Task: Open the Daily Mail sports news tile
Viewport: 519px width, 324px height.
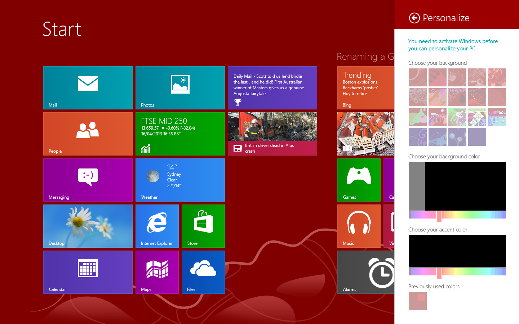Action: tap(272, 88)
